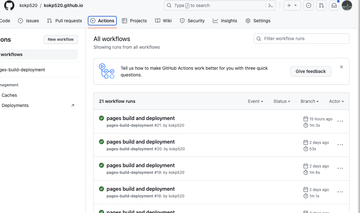Open workflow run #20 pages build and deployment
This screenshot has height=213, width=360.
point(140,142)
